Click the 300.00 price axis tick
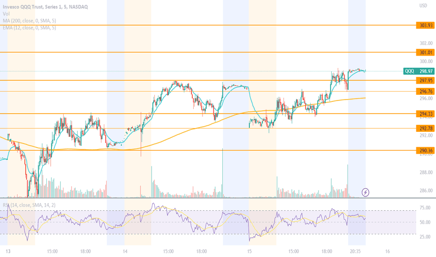 click(x=426, y=61)
